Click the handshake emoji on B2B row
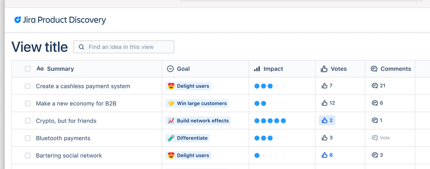Viewport: 430px width, 169px height. click(171, 103)
